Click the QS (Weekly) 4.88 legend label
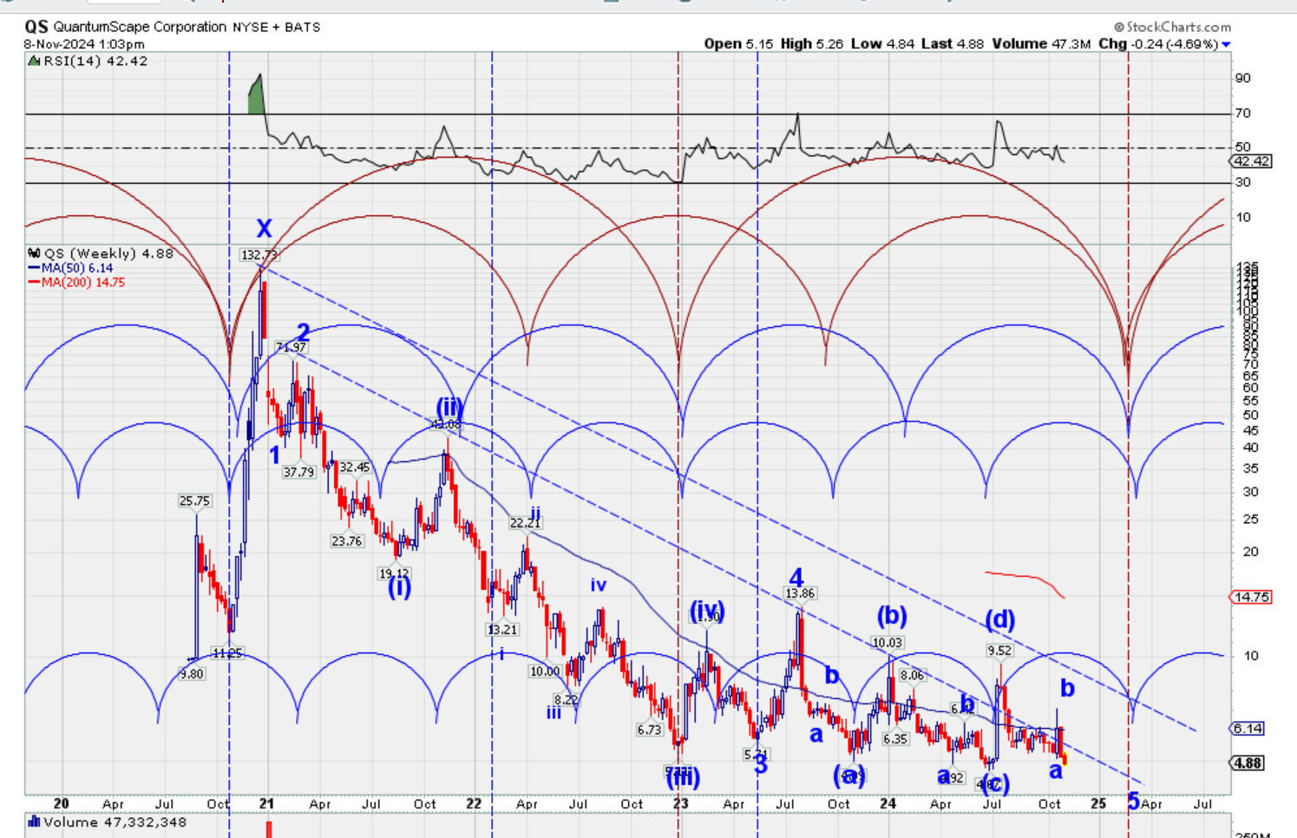This screenshot has height=838, width=1297. coord(108,253)
